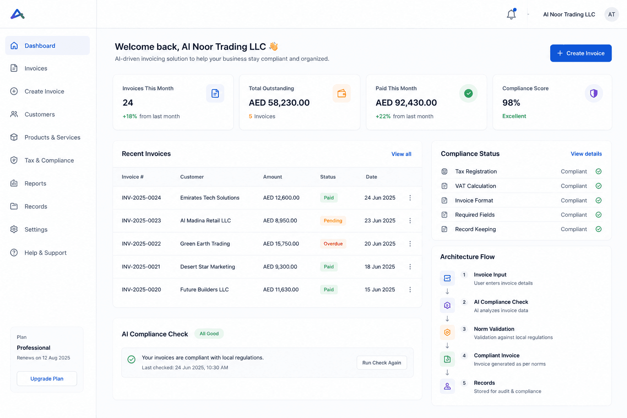Click the Pending status badge
The height and width of the screenshot is (418, 627).
click(x=333, y=221)
